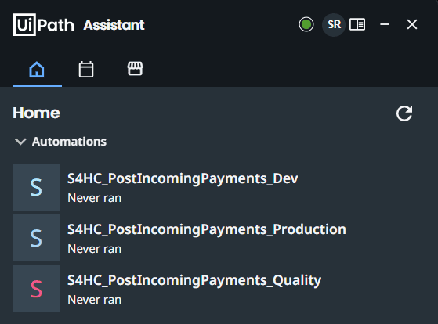Click the UiPath logo
The width and height of the screenshot is (438, 324).
click(x=44, y=24)
